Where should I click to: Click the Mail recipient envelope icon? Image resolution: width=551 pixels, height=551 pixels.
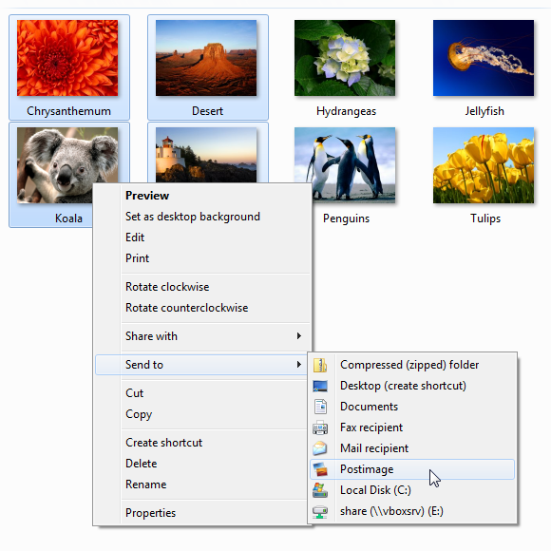pyautogui.click(x=320, y=448)
